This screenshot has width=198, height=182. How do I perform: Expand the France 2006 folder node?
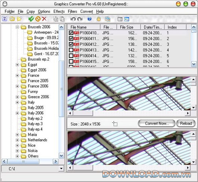tap(17, 86)
